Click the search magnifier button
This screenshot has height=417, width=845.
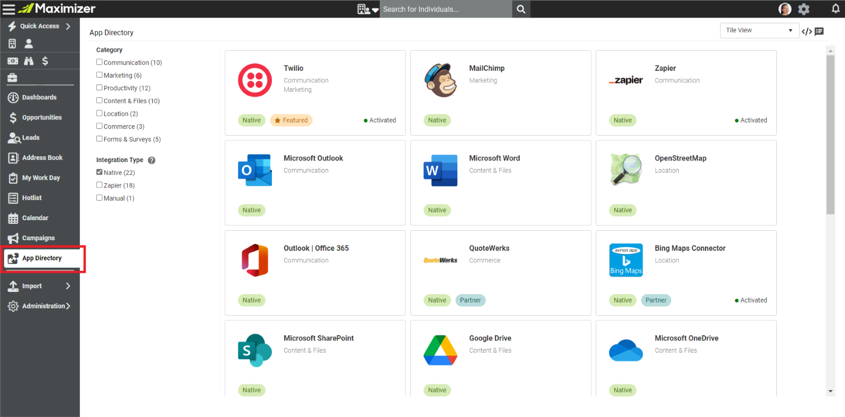[521, 9]
